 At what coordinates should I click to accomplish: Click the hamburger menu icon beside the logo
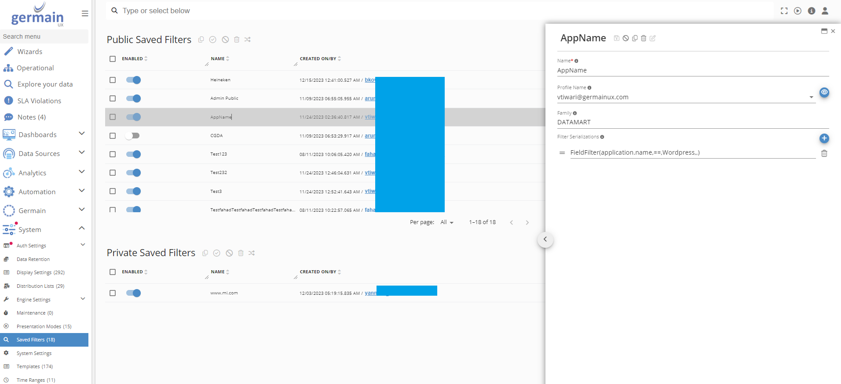[85, 14]
